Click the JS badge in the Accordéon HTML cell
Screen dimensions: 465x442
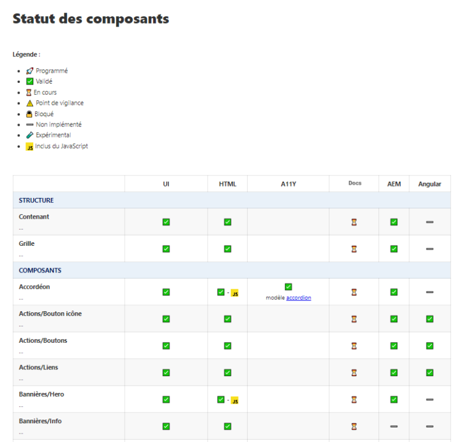click(235, 293)
